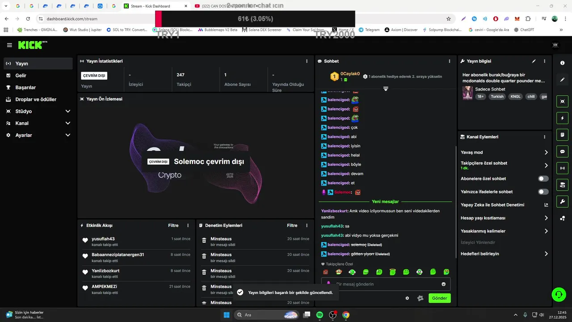
Task: Click the broadcast signal icon in right rail
Action: [x=562, y=168]
